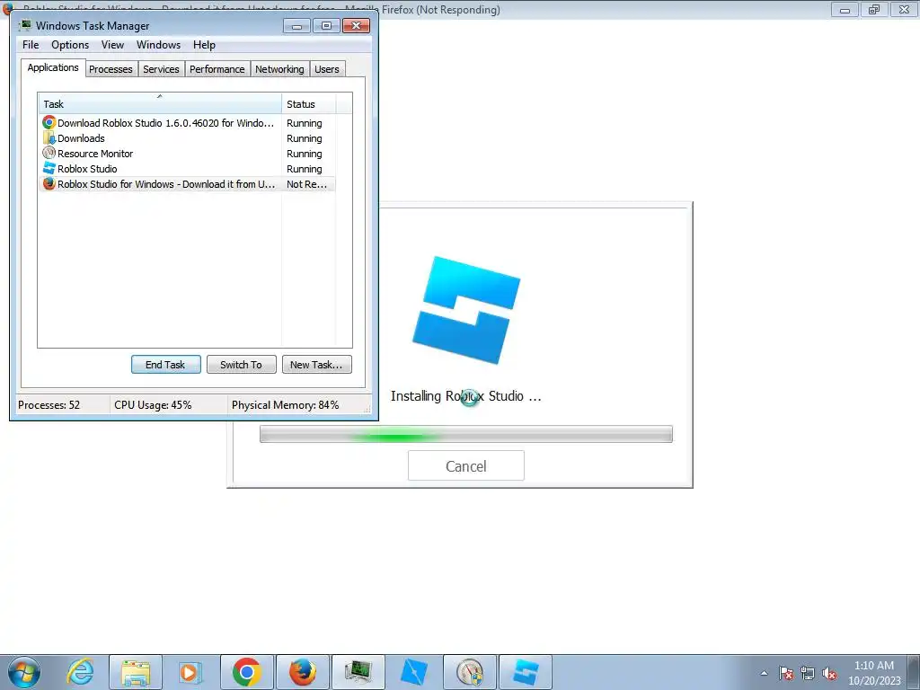Switch to the Performance tab
The height and width of the screenshot is (690, 920).
click(217, 69)
